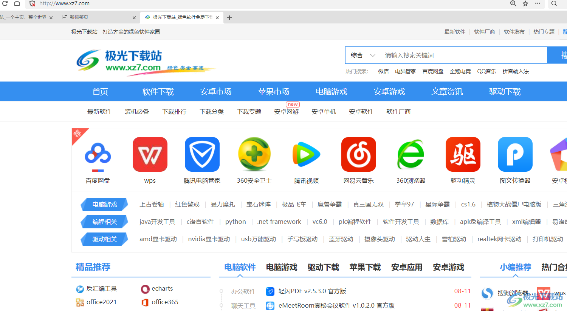
Task: Close the 极光下载站 tab
Action: [217, 17]
